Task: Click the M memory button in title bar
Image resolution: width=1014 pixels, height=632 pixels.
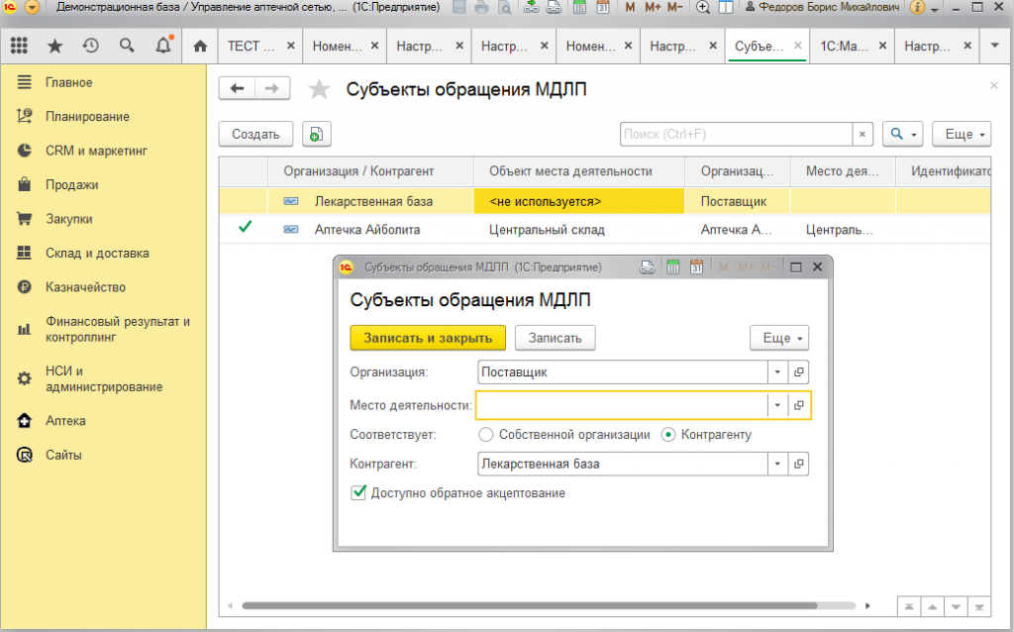Action: 630,8
